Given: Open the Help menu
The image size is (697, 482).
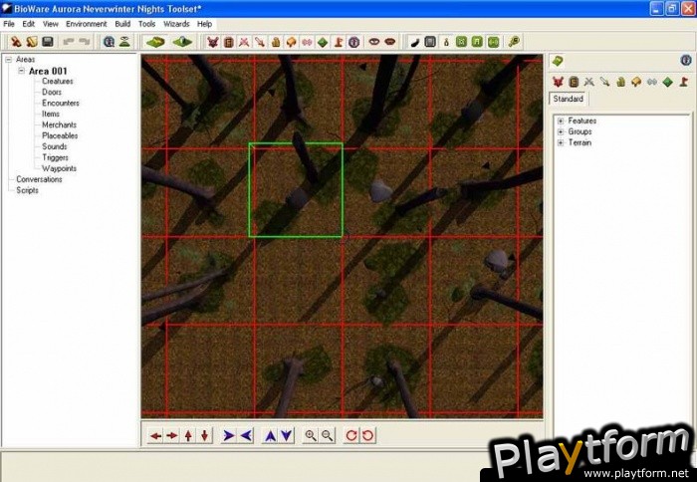Looking at the screenshot, I should pos(204,24).
